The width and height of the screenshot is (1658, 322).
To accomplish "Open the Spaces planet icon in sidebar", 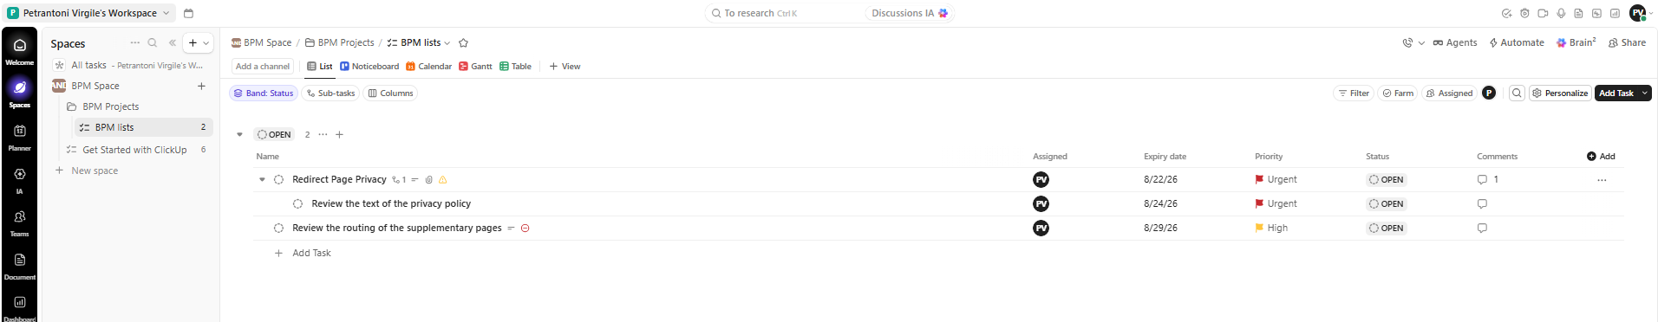I will tap(19, 87).
